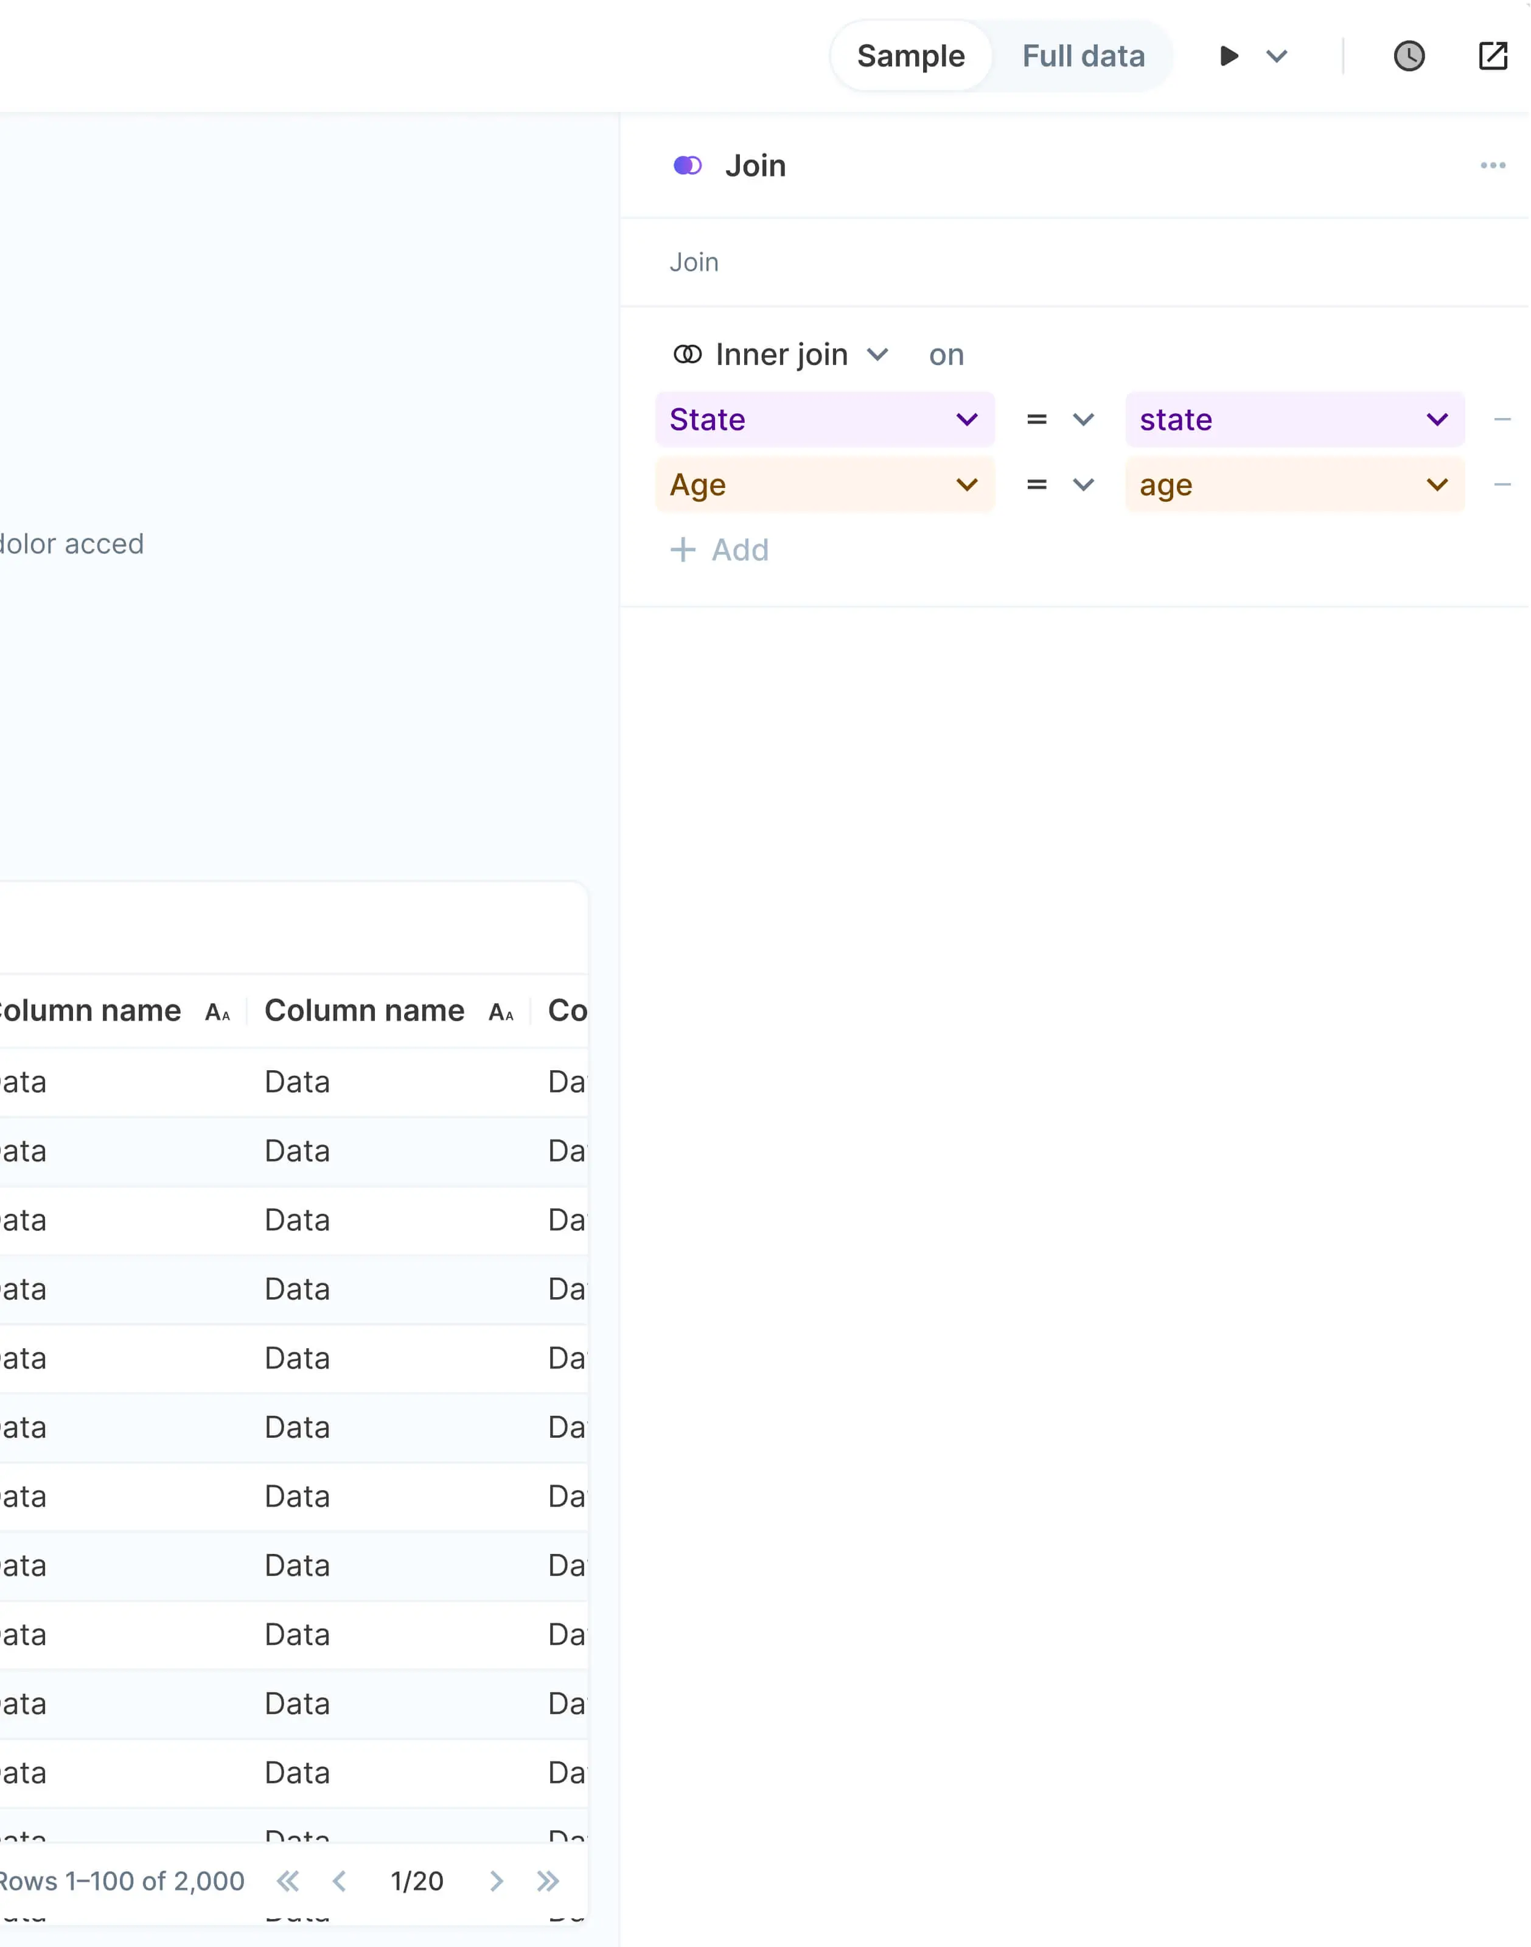Remove the Age join condition row
The width and height of the screenshot is (1531, 1947).
tap(1502, 485)
